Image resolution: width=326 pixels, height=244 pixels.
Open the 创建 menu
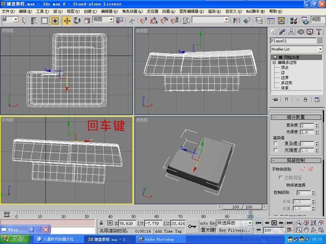coord(90,12)
